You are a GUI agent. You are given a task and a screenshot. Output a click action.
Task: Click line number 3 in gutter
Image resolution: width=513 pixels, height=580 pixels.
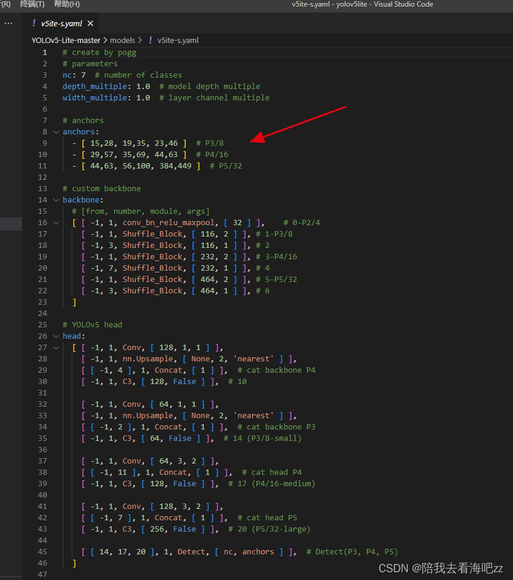tap(45, 75)
